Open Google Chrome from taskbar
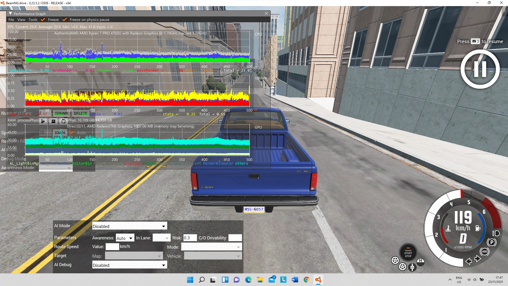 pos(306,280)
